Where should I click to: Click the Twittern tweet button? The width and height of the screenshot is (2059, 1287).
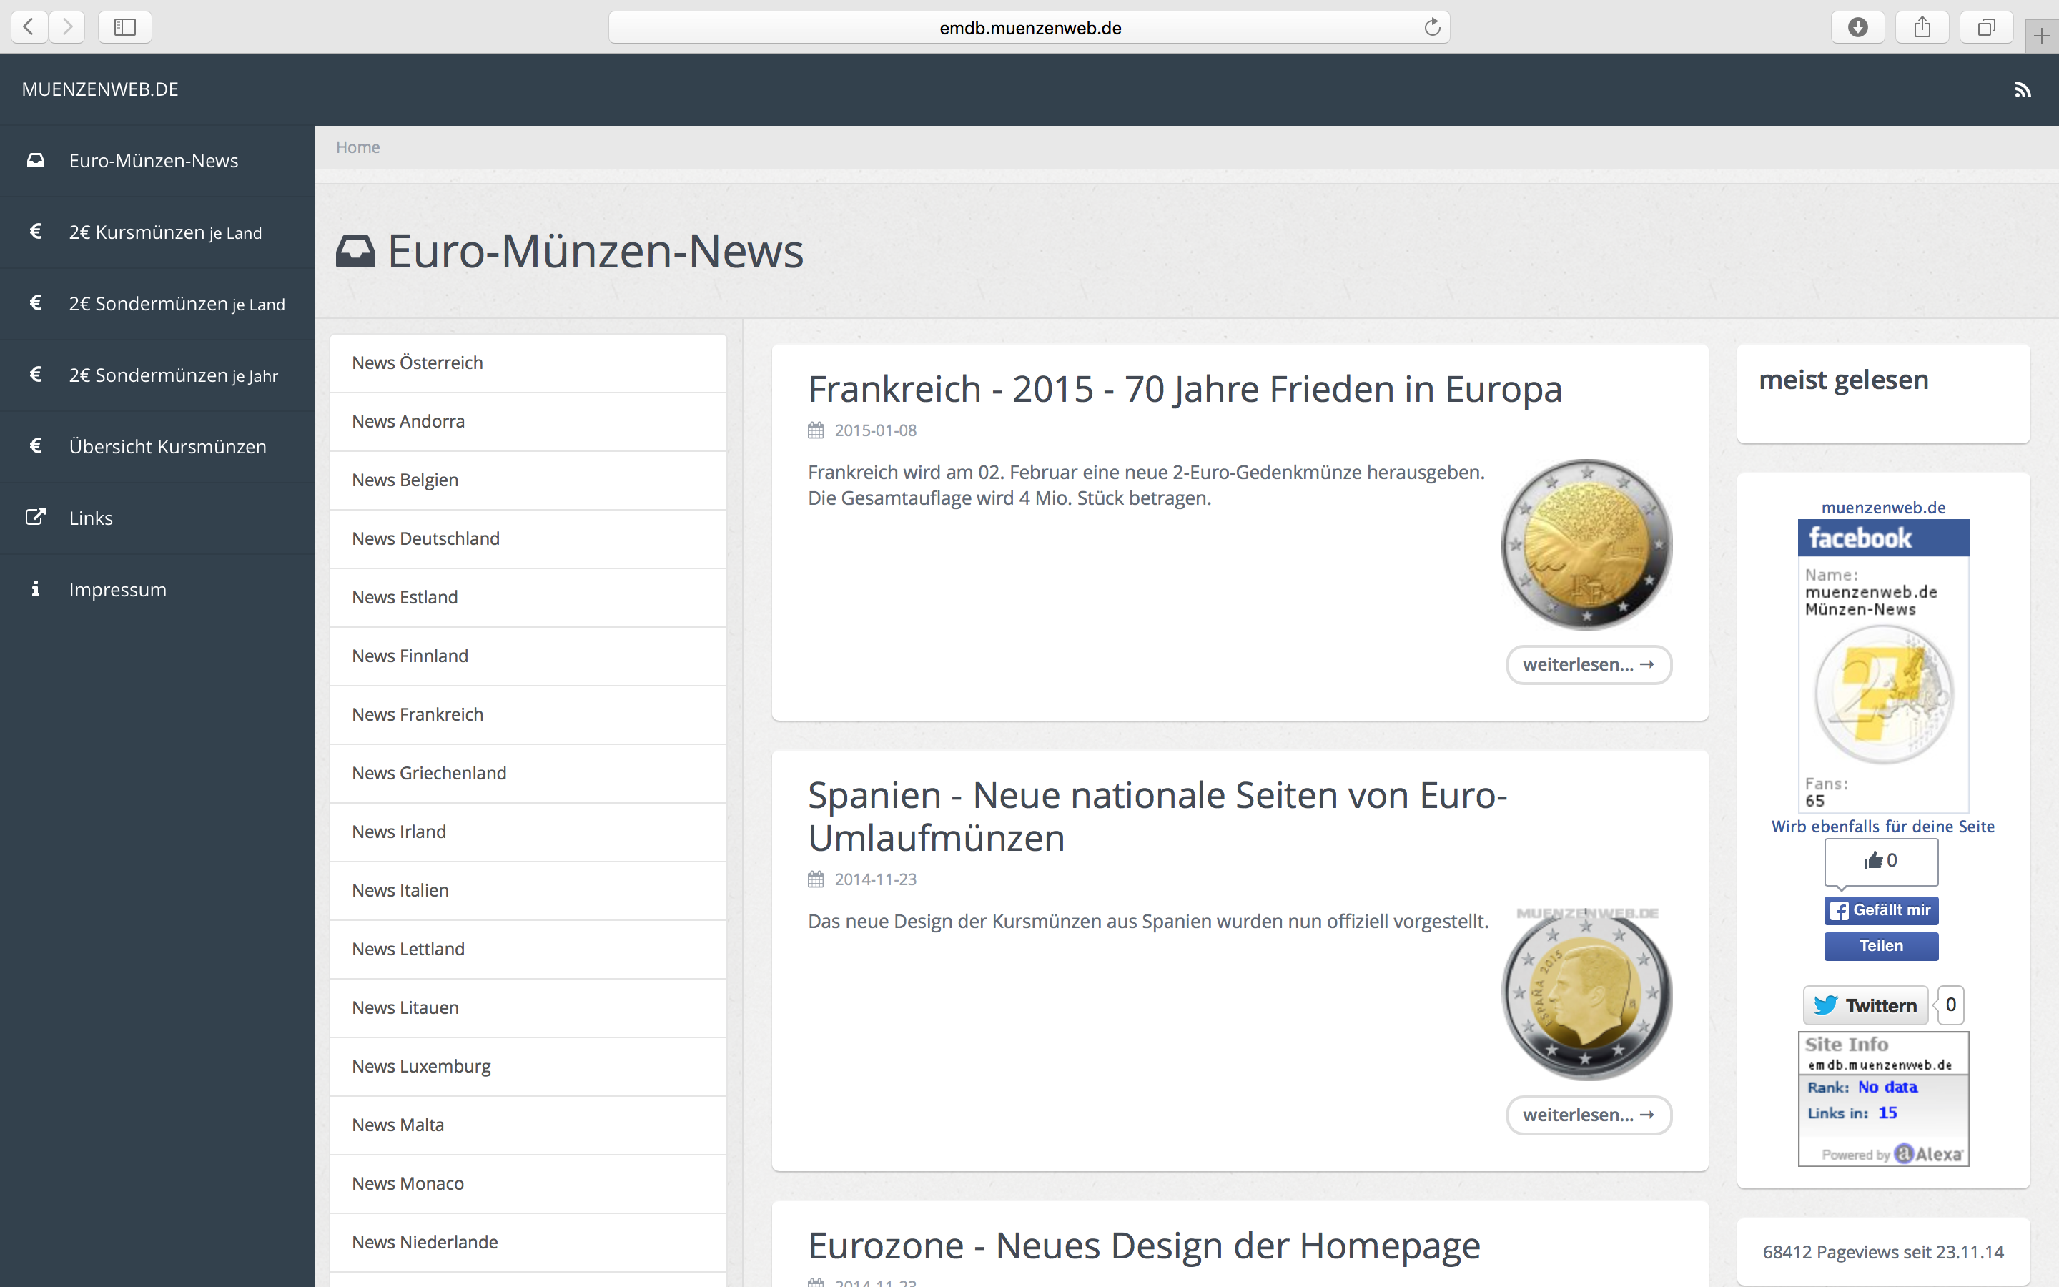(1867, 1005)
